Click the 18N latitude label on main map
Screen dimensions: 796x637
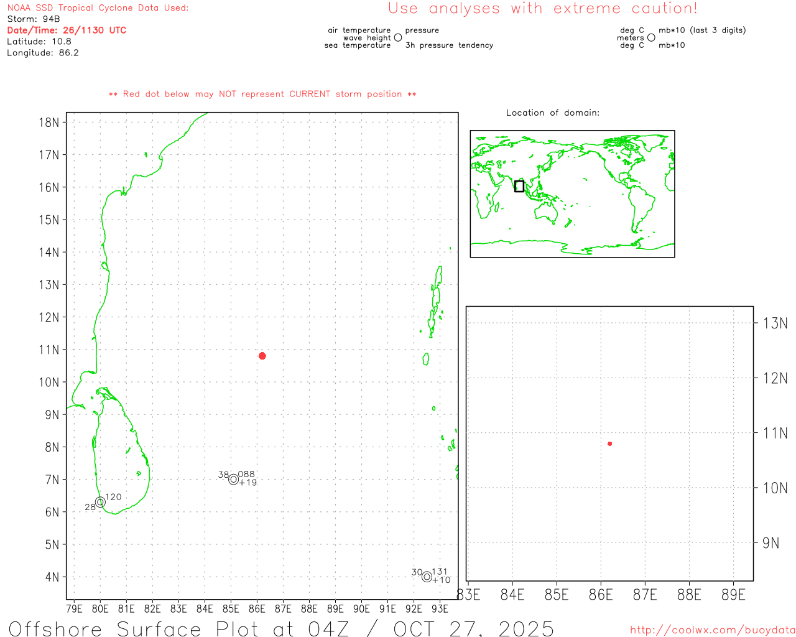49,123
